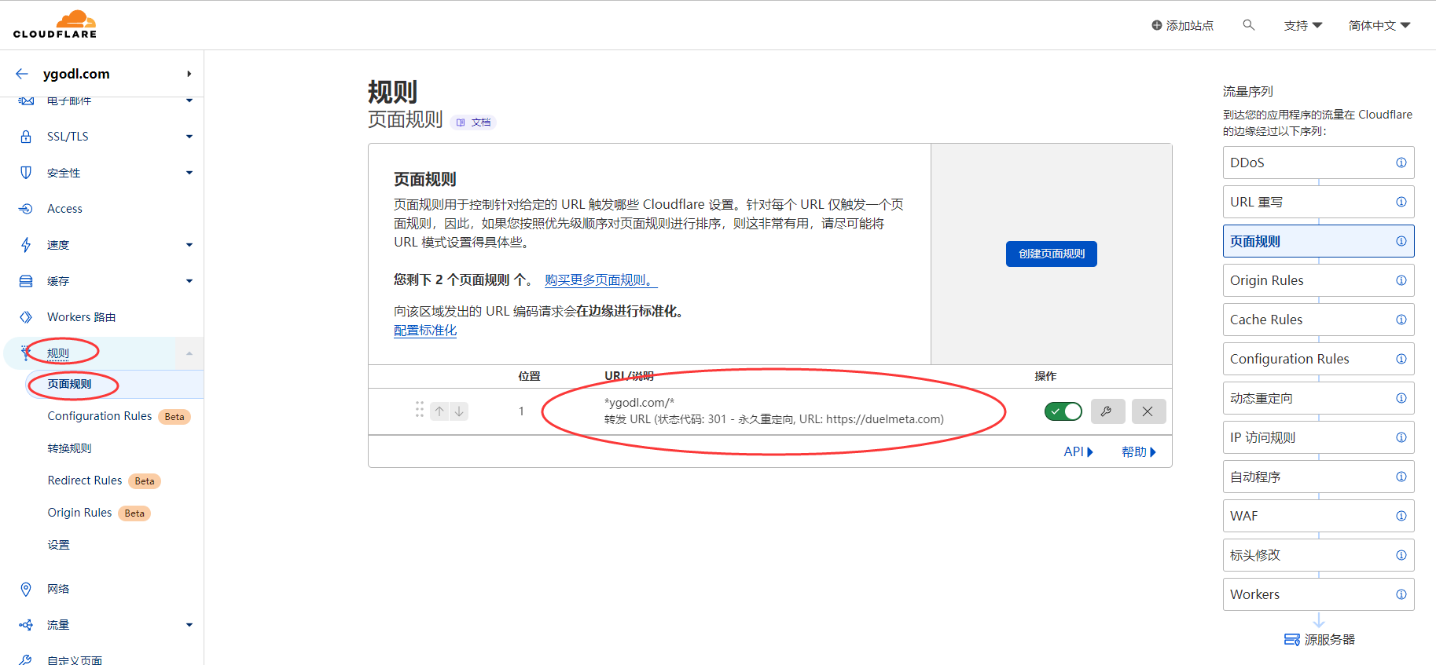
Task: Open 设置 under rules
Action: [58, 545]
